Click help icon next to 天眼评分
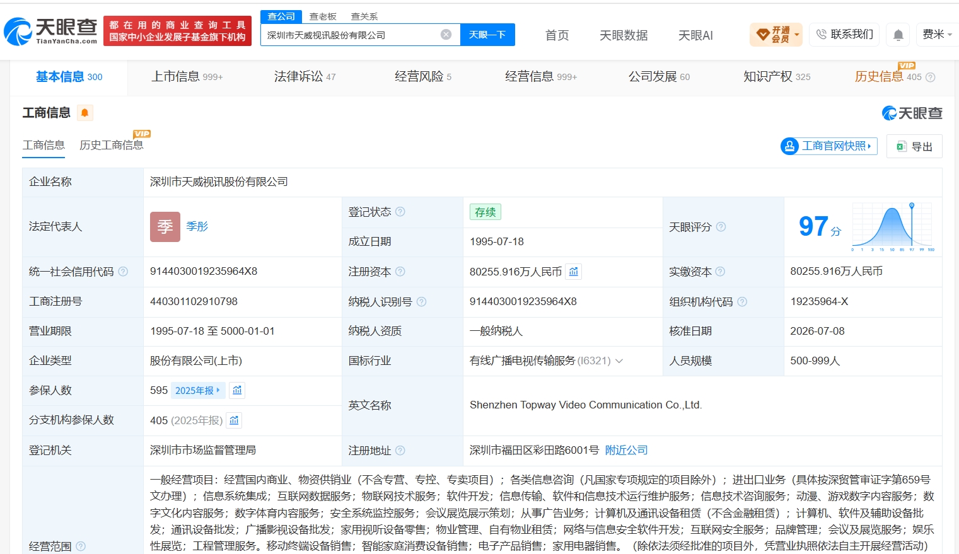Screen dimensions: 959x554 [x=721, y=227]
